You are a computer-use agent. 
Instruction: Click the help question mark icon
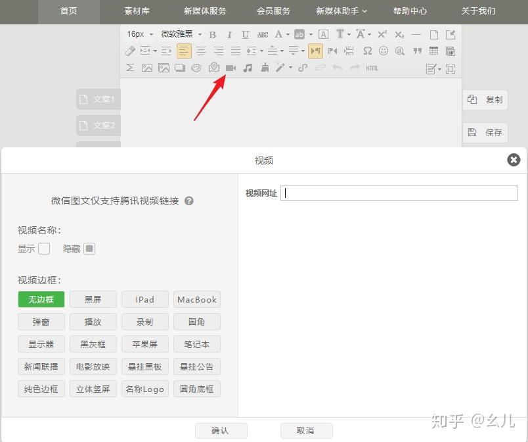point(189,201)
